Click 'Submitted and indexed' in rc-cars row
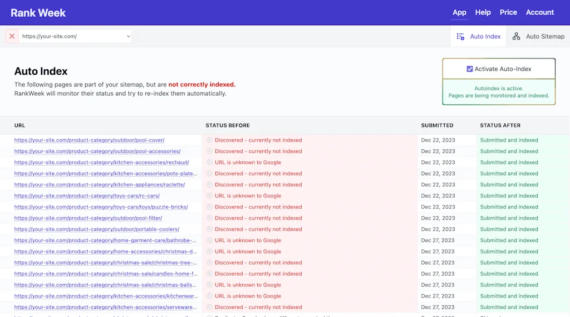 [x=509, y=196]
